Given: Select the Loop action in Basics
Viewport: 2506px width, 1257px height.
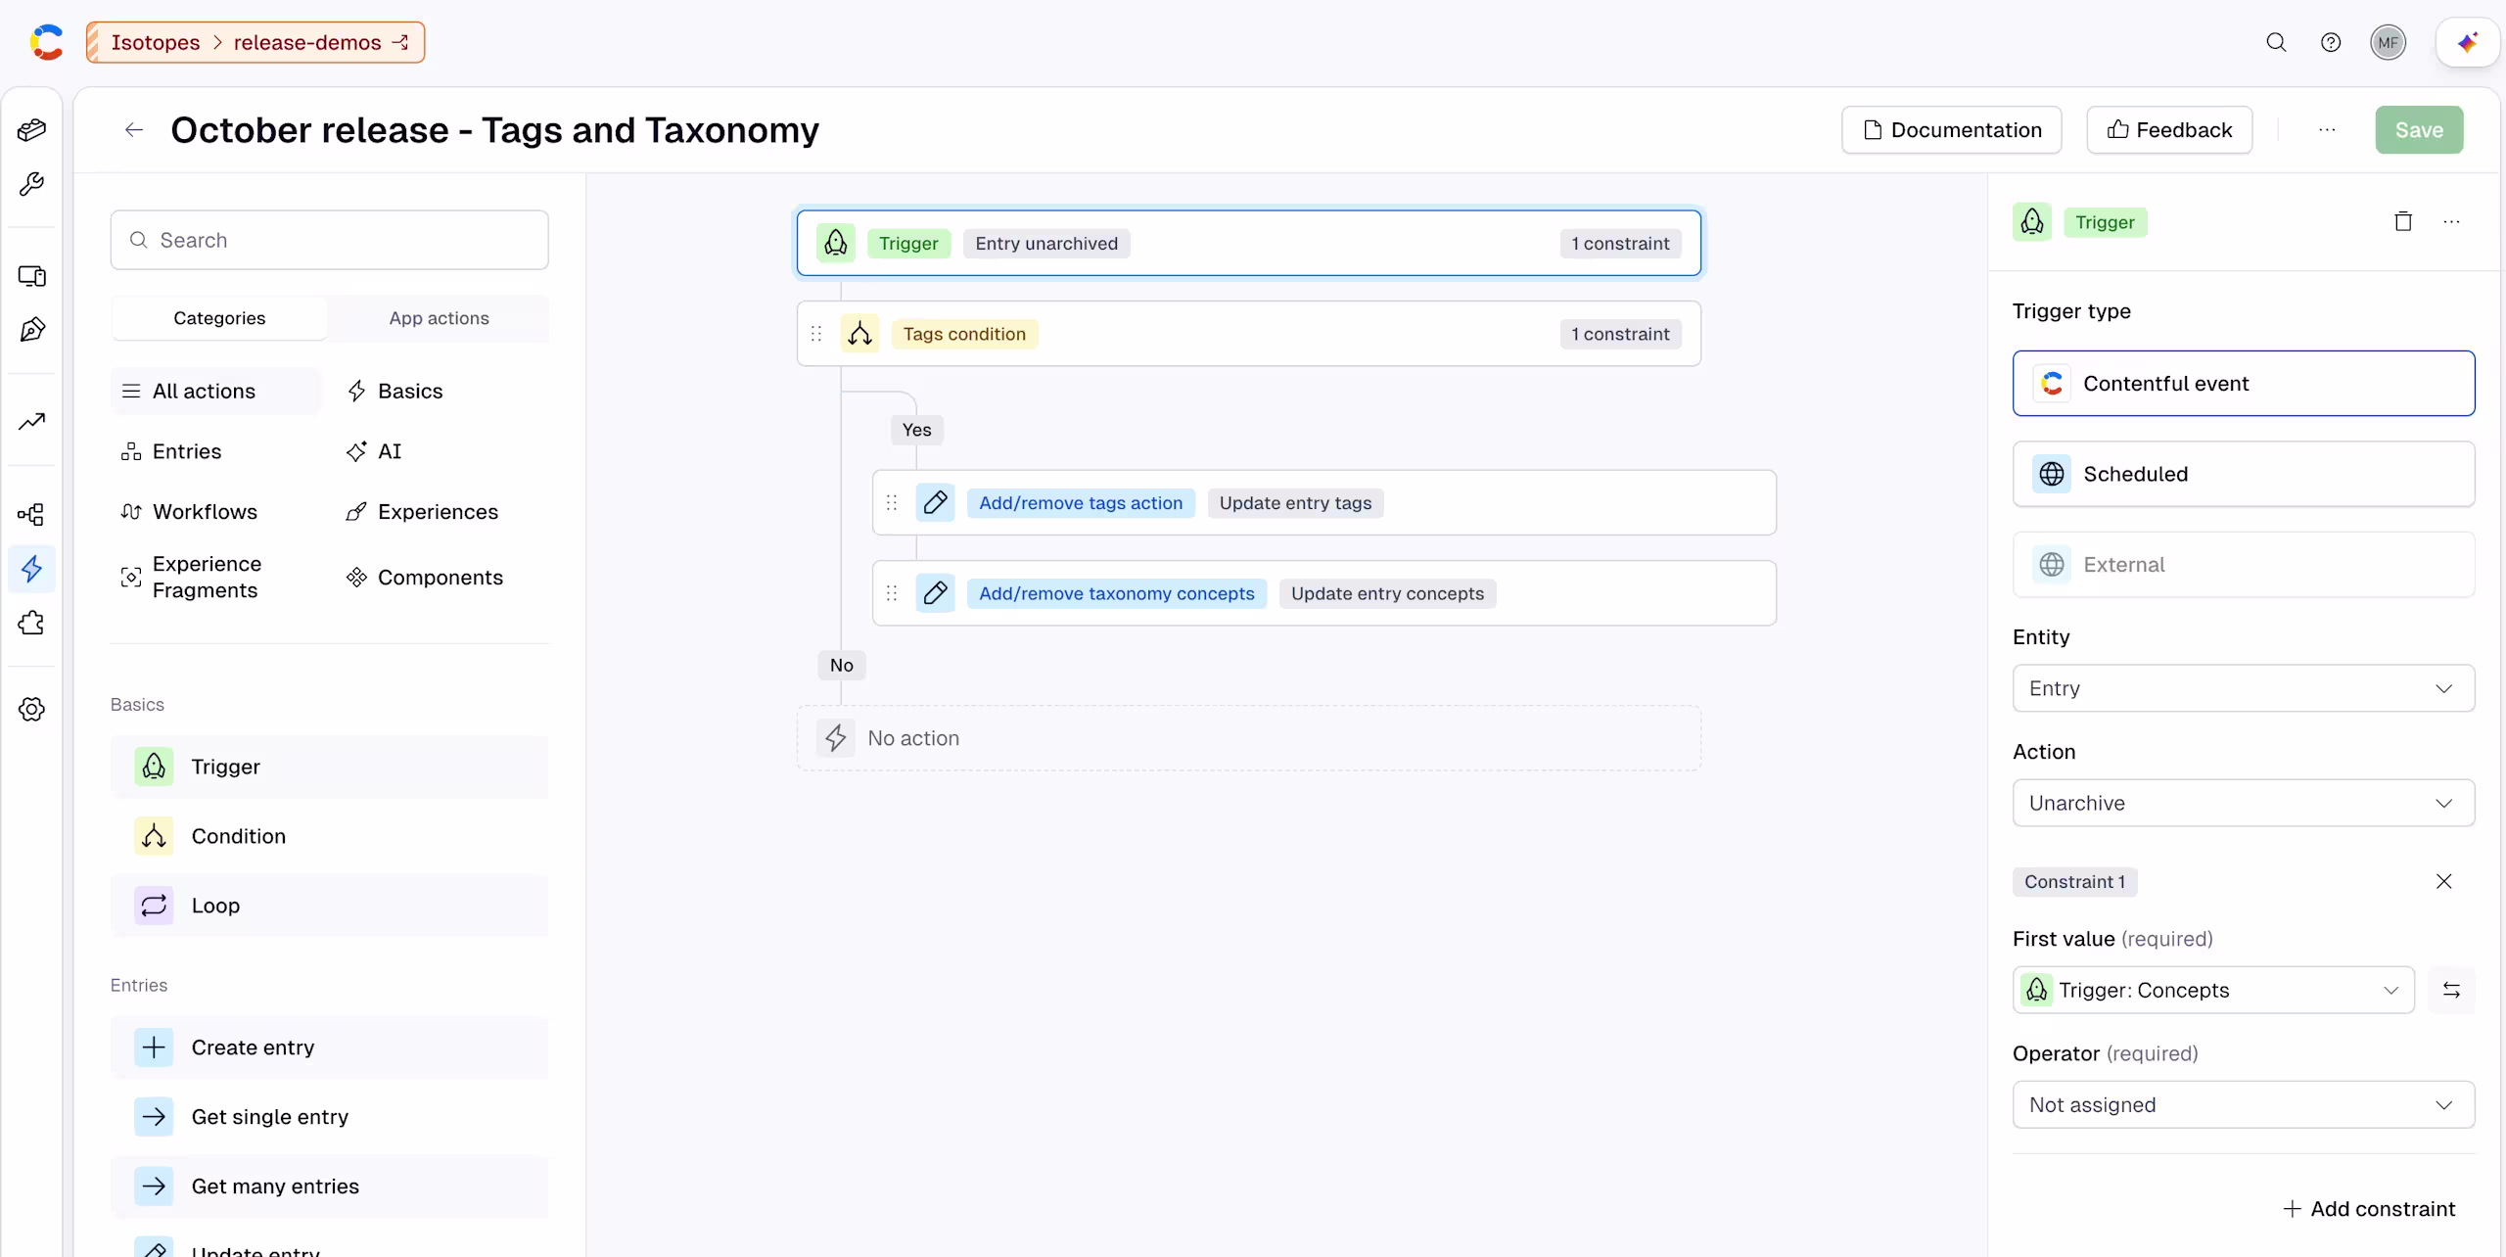Looking at the screenshot, I should pyautogui.click(x=329, y=906).
